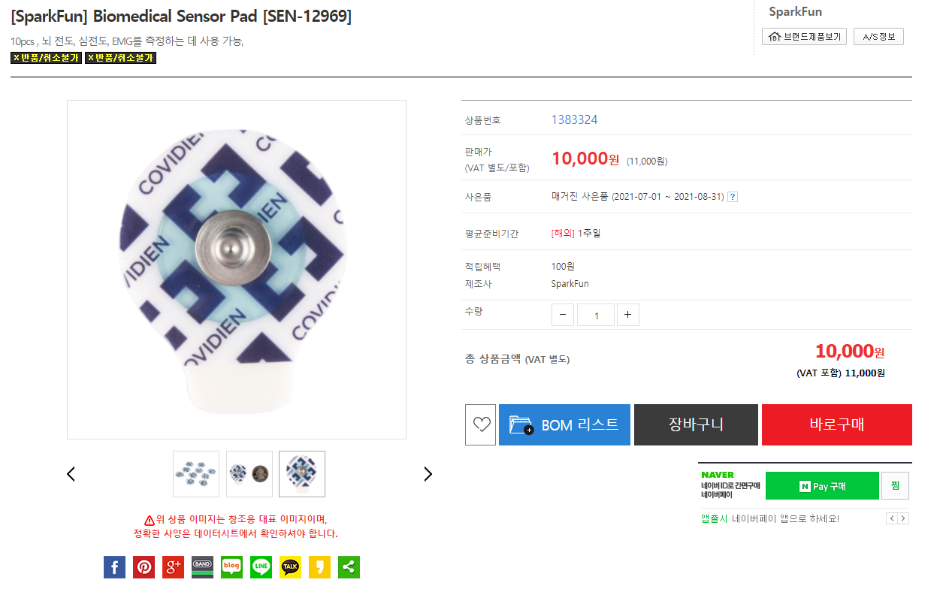The width and height of the screenshot is (943, 610).
Task: Share to Naver Blog icon
Action: coord(231,567)
